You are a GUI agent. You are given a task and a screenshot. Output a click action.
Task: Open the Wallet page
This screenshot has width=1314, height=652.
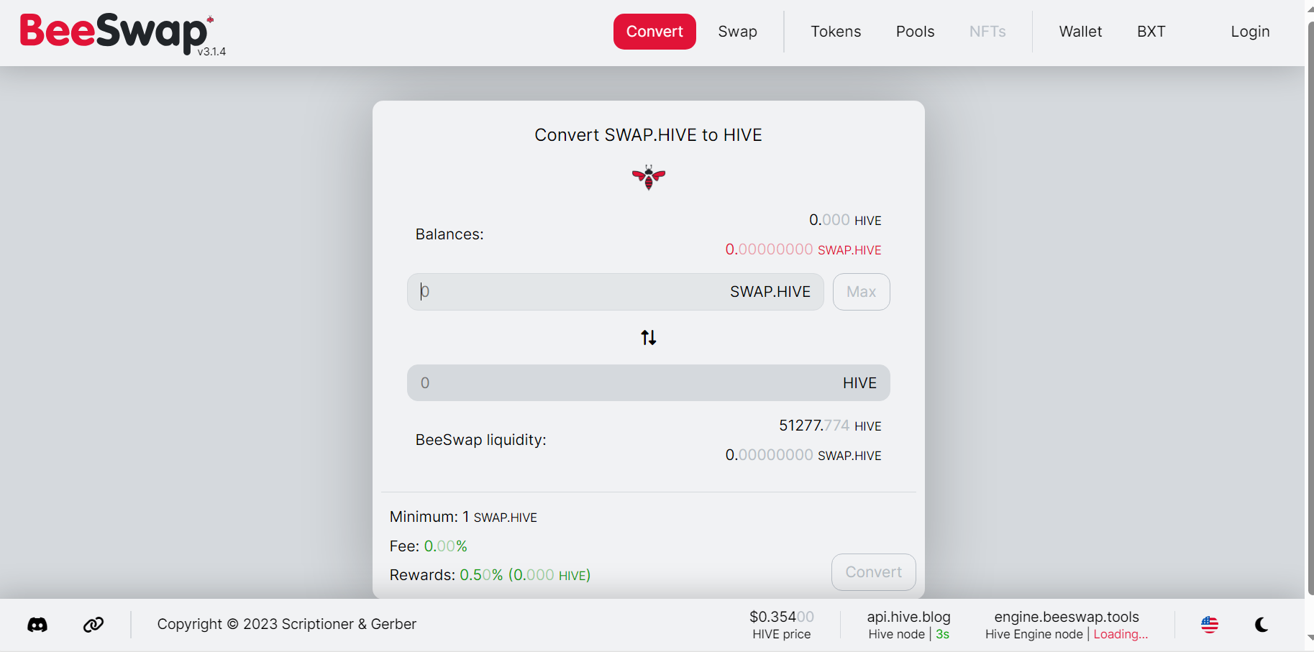(1080, 32)
